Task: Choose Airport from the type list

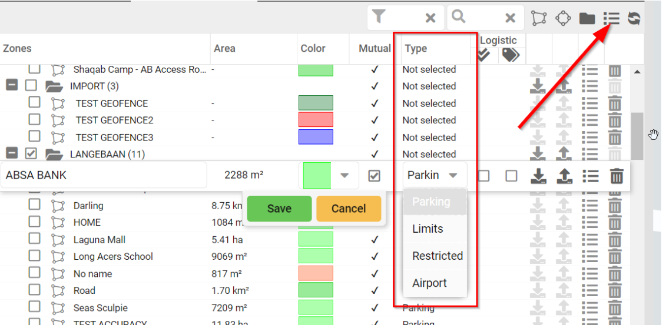Action: pyautogui.click(x=429, y=283)
